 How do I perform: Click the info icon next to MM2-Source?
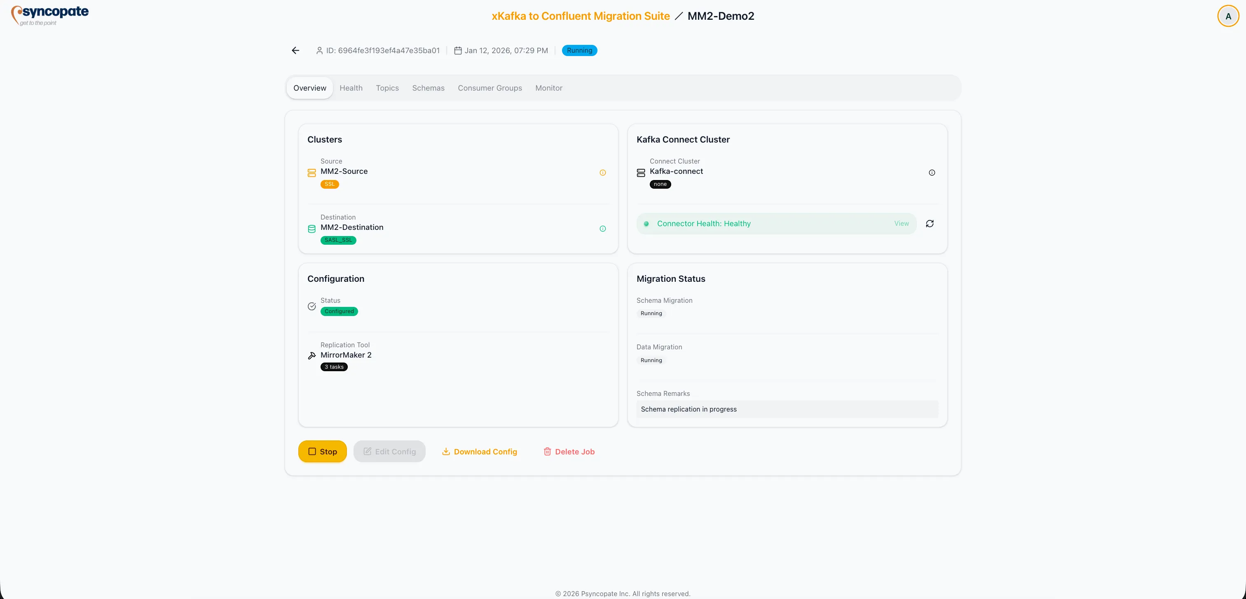click(602, 173)
